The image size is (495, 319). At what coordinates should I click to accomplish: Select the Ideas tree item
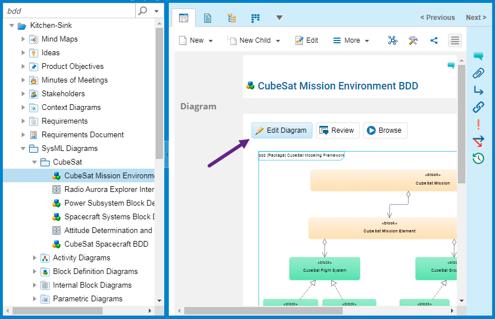tap(51, 52)
